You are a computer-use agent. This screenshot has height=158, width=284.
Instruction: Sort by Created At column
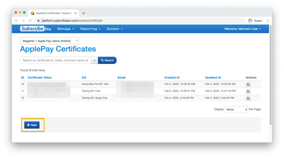point(172,77)
